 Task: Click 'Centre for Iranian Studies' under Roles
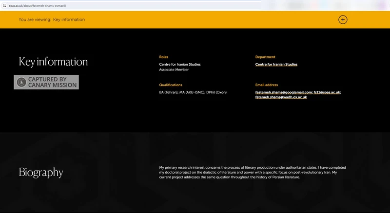click(180, 64)
